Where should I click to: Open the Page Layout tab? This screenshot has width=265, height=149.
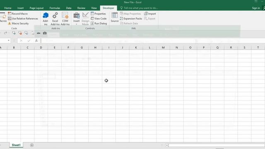[x=36, y=8]
